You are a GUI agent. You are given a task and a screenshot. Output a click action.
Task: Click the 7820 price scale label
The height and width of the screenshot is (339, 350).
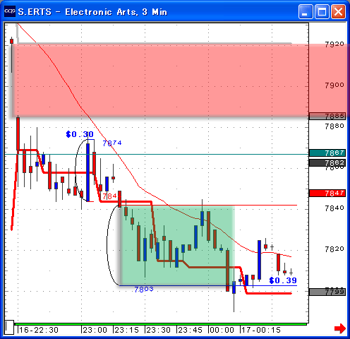tap(334, 249)
